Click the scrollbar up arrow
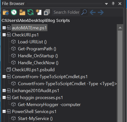The height and width of the screenshot is (122, 127). [120, 28]
